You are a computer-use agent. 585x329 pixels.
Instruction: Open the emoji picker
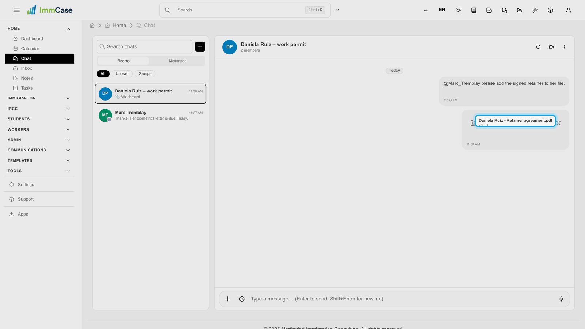(x=242, y=299)
